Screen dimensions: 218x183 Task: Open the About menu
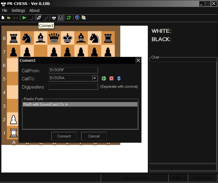tap(34, 10)
